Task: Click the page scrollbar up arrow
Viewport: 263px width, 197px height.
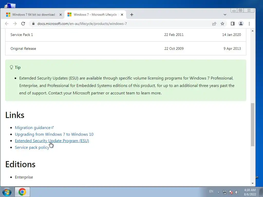Action: coord(253,31)
